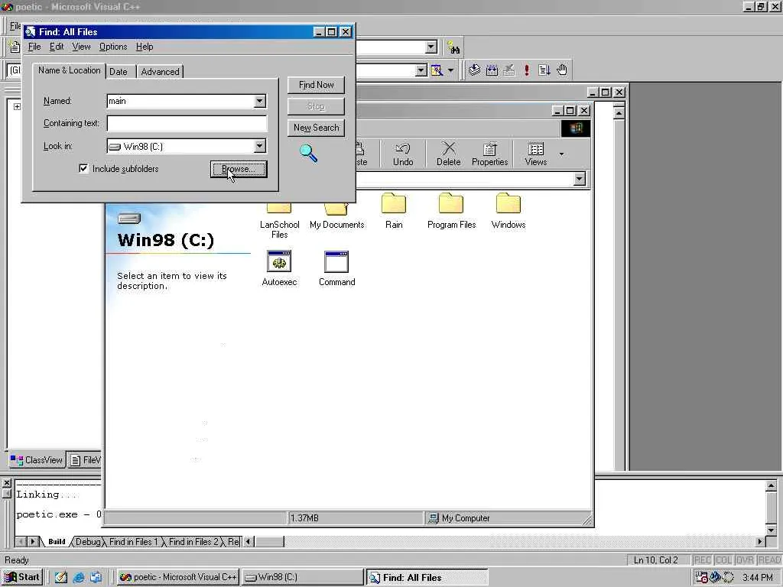Click the output tabs scroll right arrow

click(x=33, y=542)
